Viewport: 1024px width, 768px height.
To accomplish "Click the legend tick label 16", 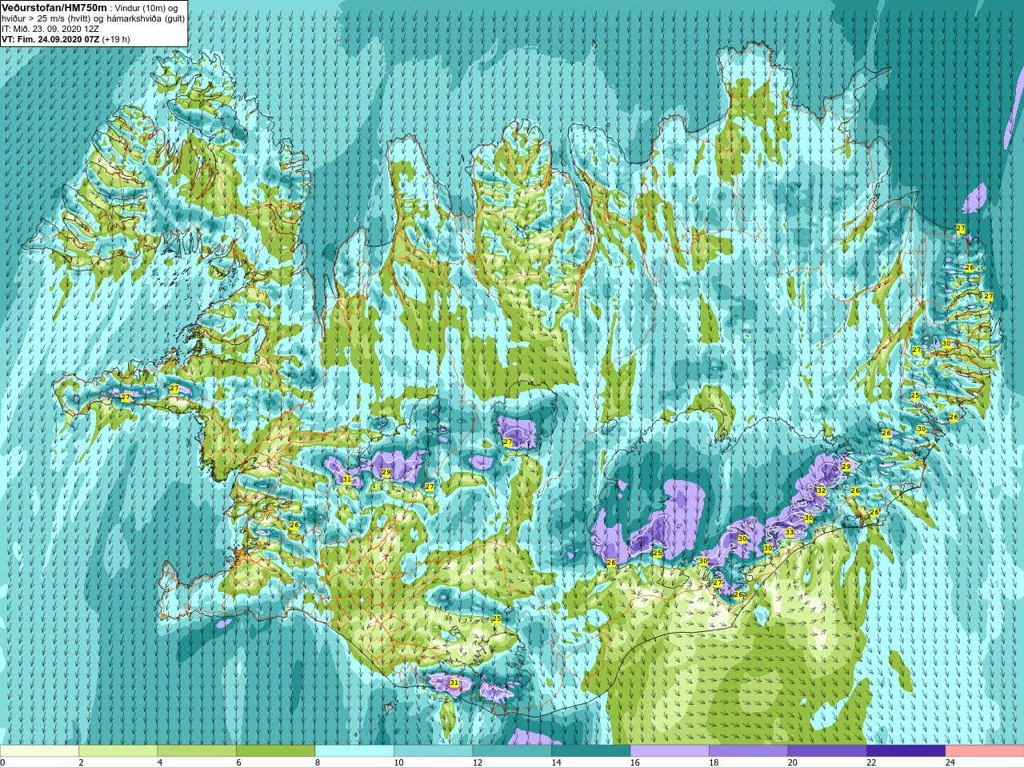I will [635, 762].
